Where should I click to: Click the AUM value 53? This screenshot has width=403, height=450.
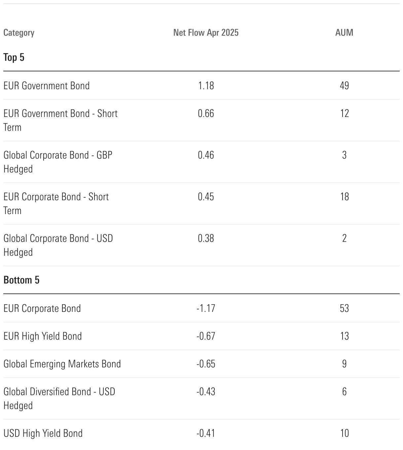pyautogui.click(x=344, y=309)
